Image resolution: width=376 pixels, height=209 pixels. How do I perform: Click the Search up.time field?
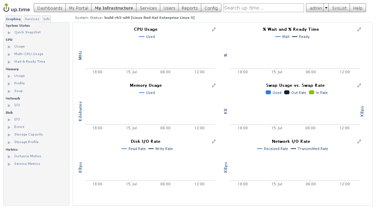[x=263, y=8]
